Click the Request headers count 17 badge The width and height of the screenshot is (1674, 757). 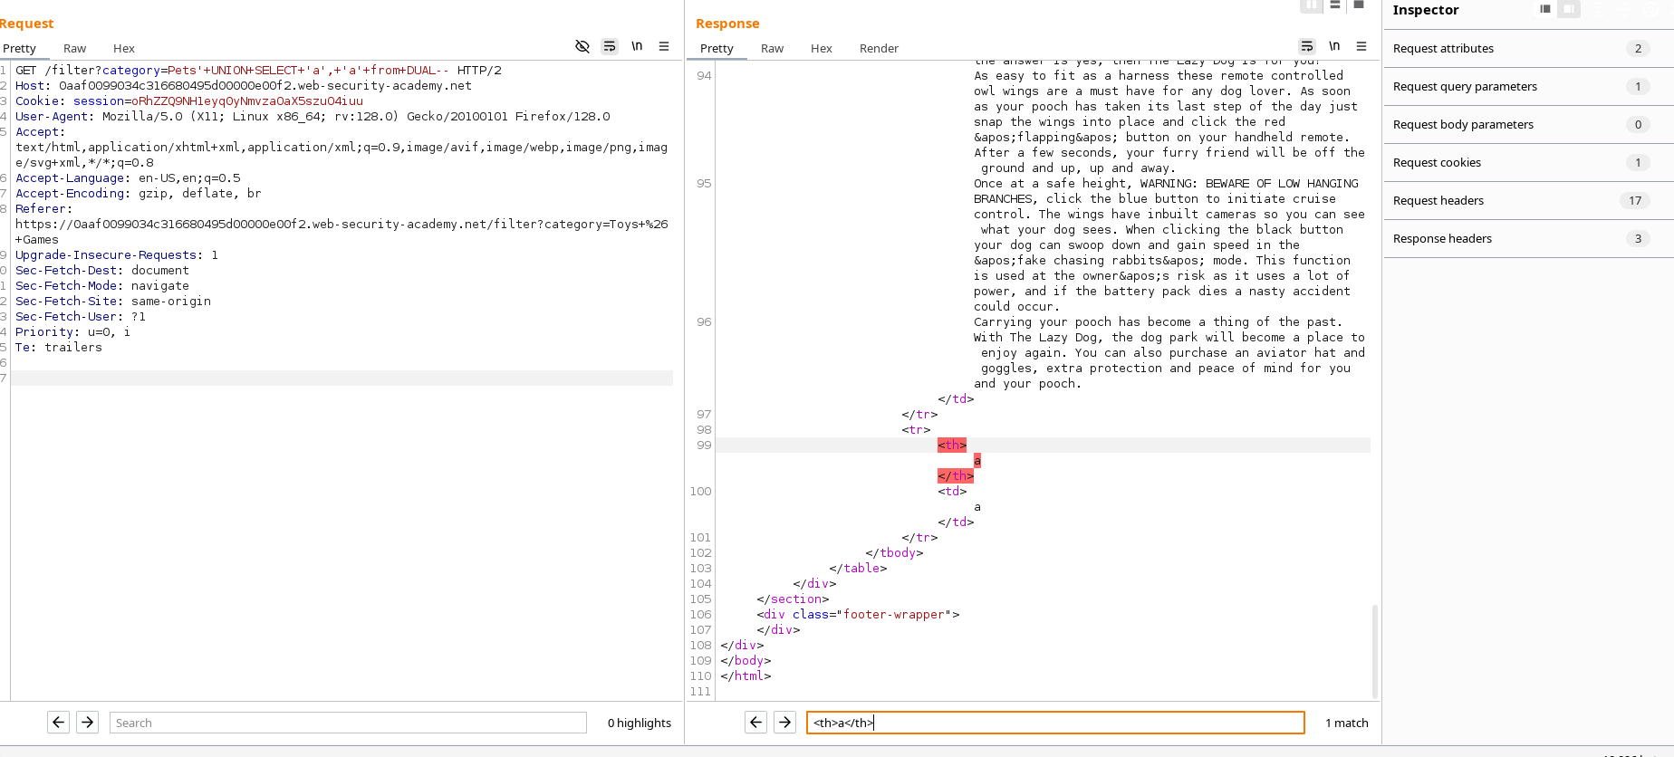[1634, 201]
